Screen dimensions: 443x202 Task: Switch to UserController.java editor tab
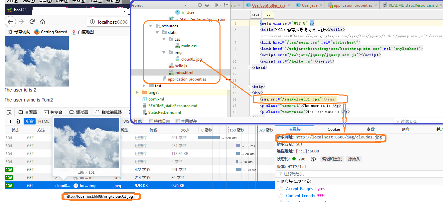(268, 5)
